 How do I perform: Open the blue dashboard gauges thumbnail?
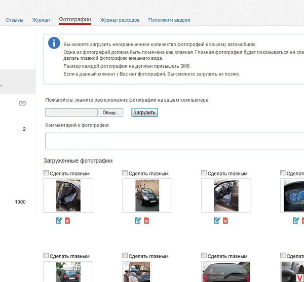293,195
